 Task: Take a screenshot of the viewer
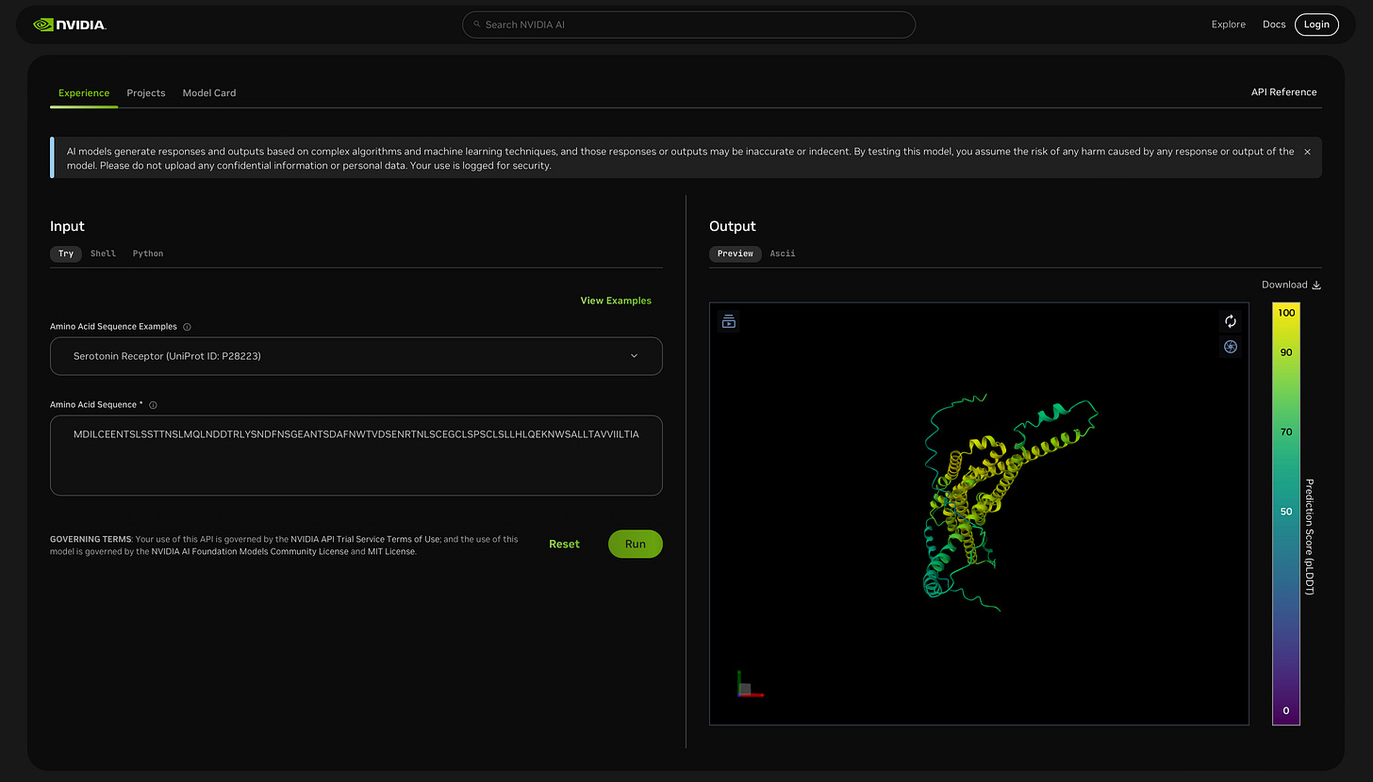click(1230, 347)
